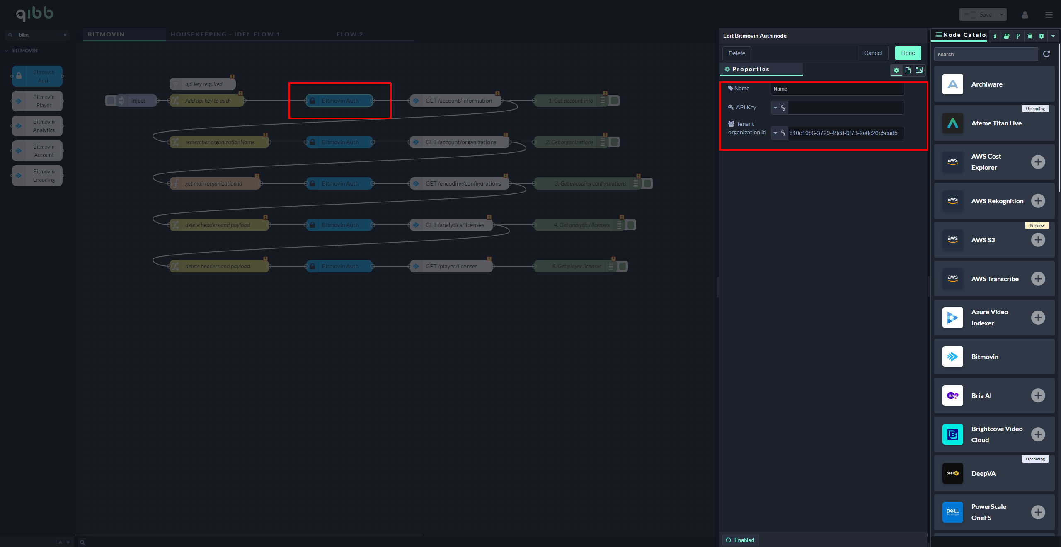Screen dimensions: 1061x547
Task: Add AWS Cost Explorer from catalog
Action: point(1038,162)
